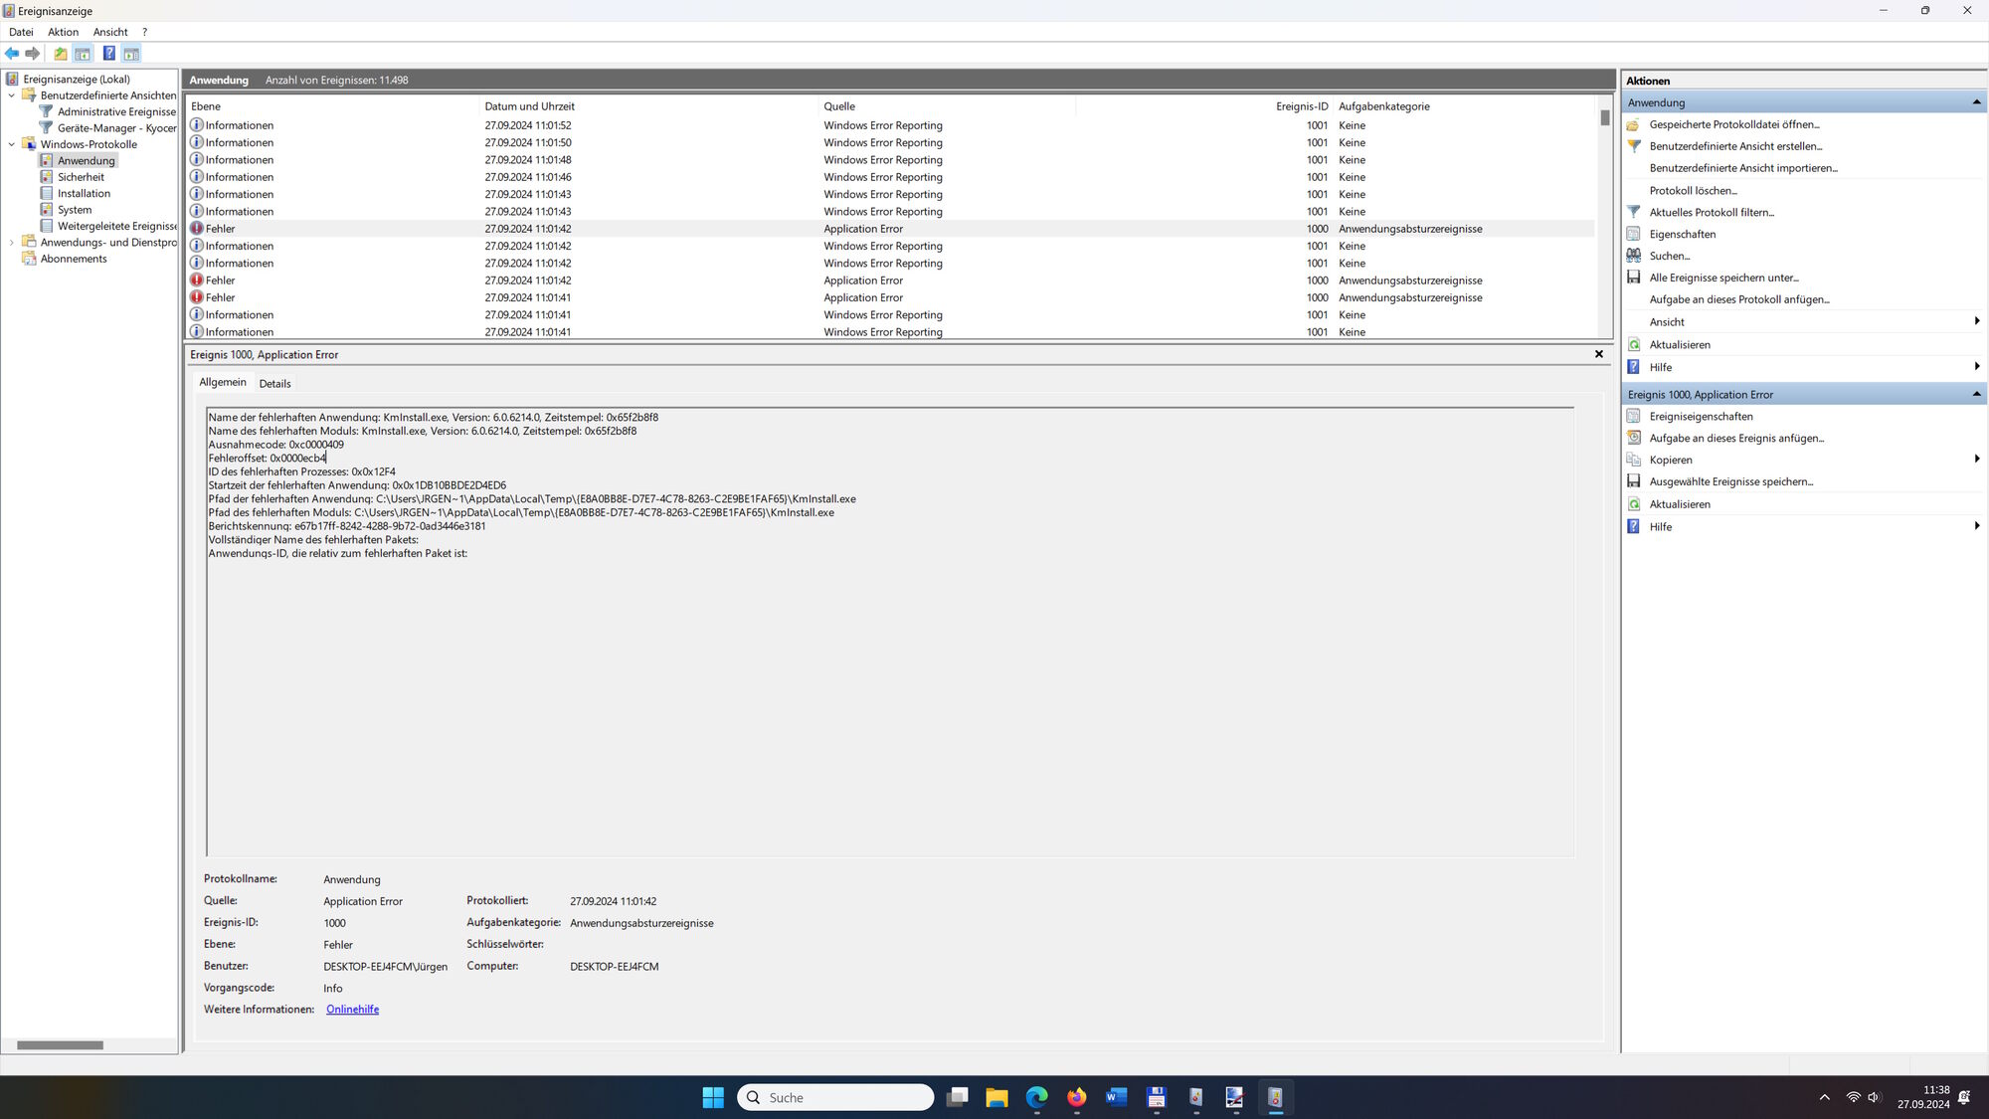Open Firefox from taskbar
This screenshot has height=1119, width=1989.
pyautogui.click(x=1076, y=1097)
